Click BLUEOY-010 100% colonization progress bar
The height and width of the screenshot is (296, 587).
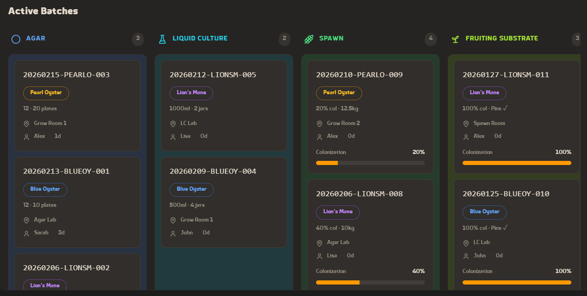click(517, 283)
